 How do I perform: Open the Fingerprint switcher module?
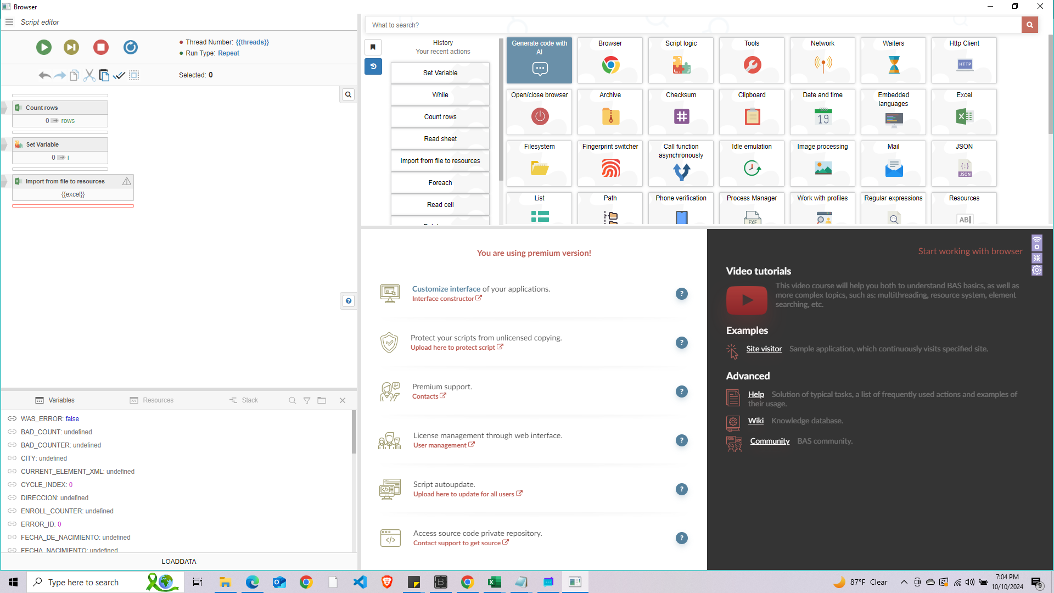click(x=610, y=163)
